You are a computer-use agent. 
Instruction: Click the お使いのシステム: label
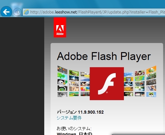pos(74,128)
